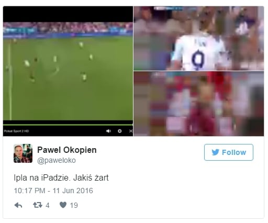The width and height of the screenshot is (268, 223).
Task: View the 19 likes count
Action: click(74, 205)
